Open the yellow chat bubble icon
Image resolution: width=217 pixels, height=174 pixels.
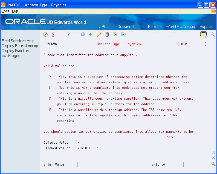[x=203, y=34]
